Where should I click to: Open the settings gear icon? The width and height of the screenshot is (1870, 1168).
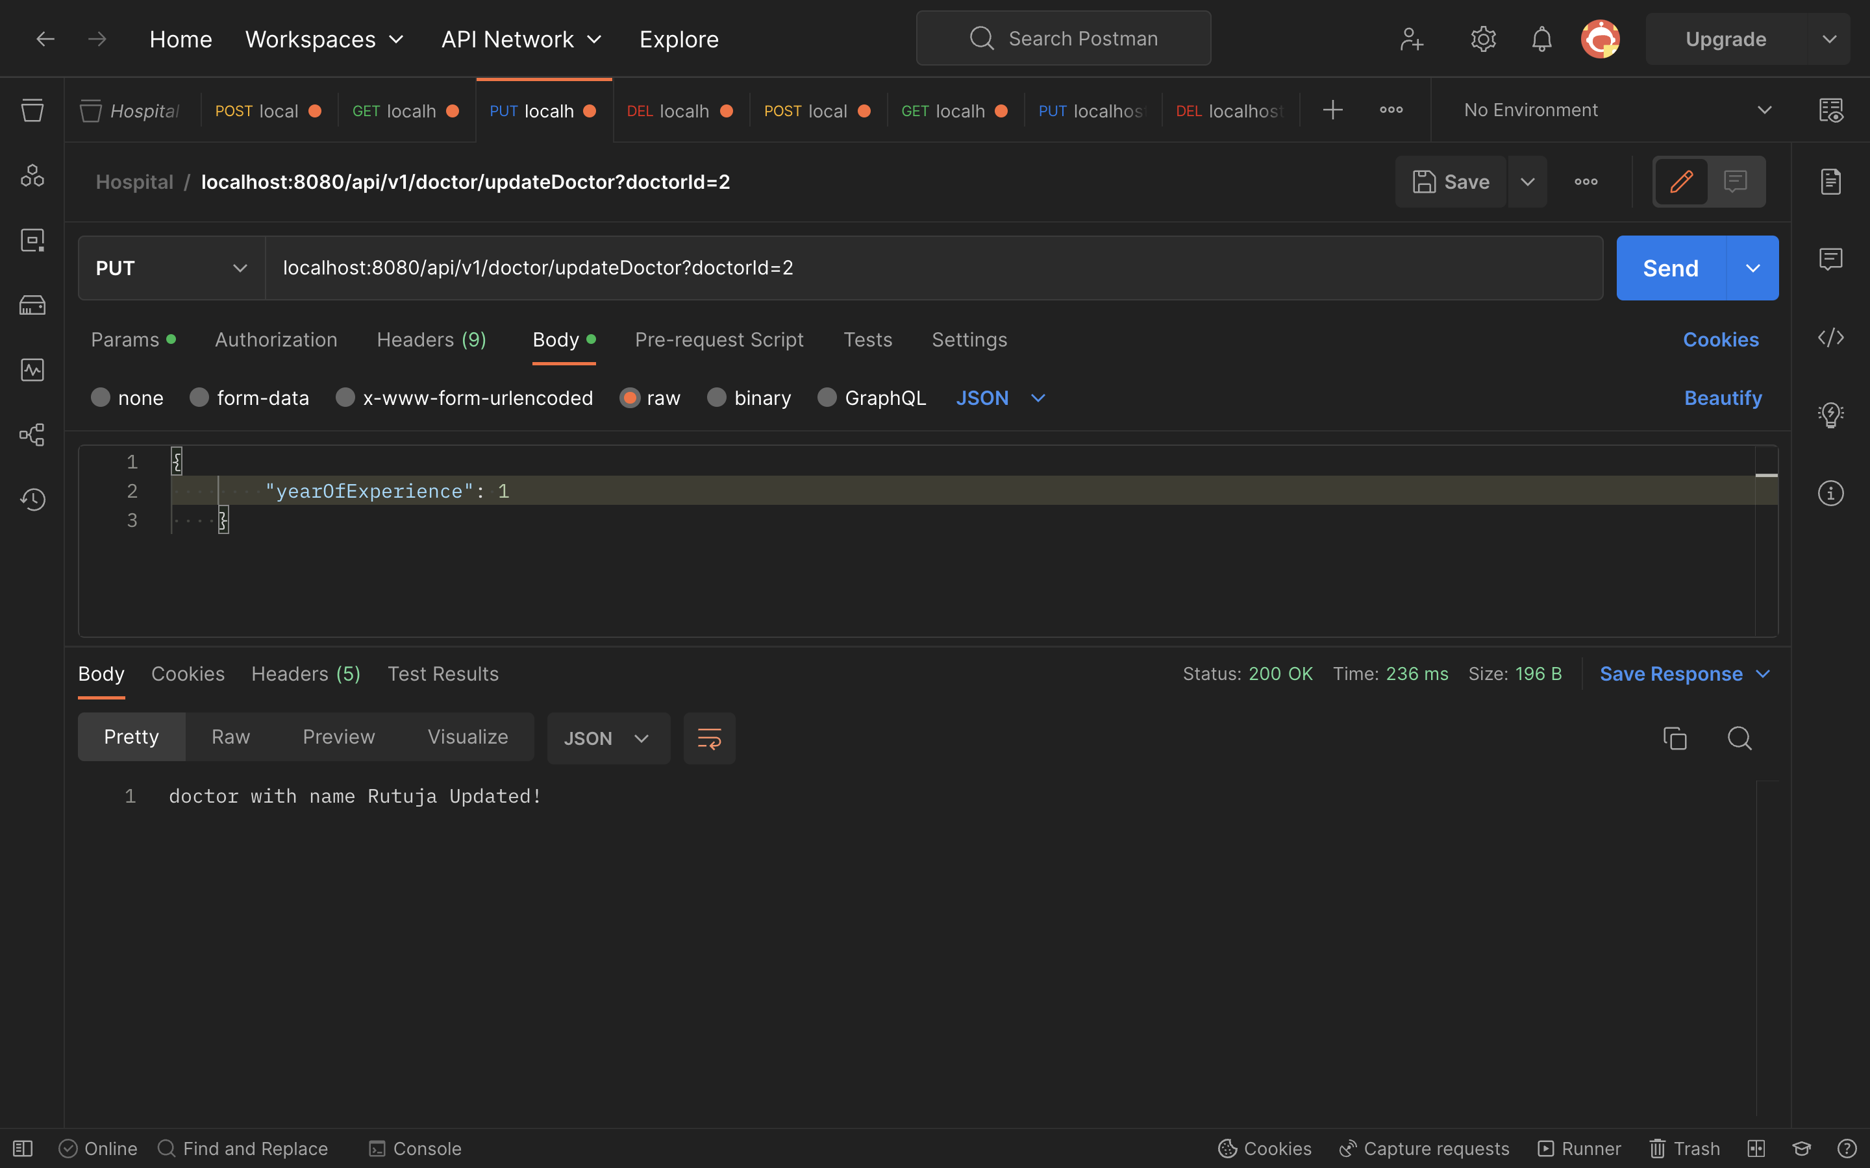tap(1483, 39)
